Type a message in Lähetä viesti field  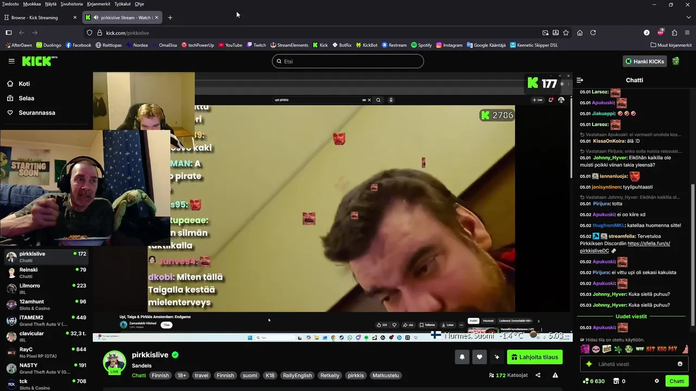coord(633,364)
